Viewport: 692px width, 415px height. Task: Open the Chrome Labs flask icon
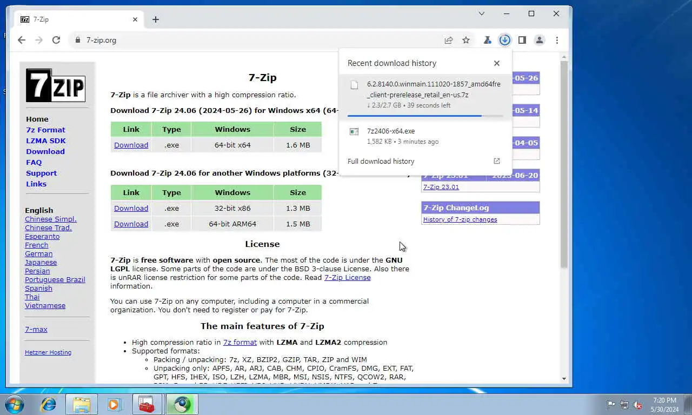coord(487,40)
